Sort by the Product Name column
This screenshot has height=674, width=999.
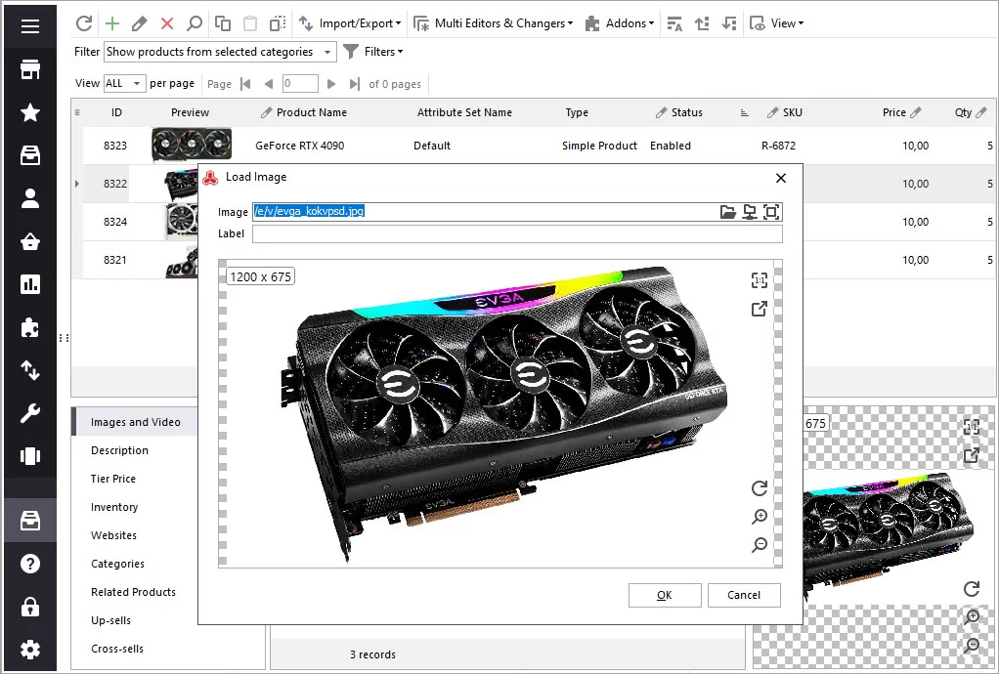[312, 112]
